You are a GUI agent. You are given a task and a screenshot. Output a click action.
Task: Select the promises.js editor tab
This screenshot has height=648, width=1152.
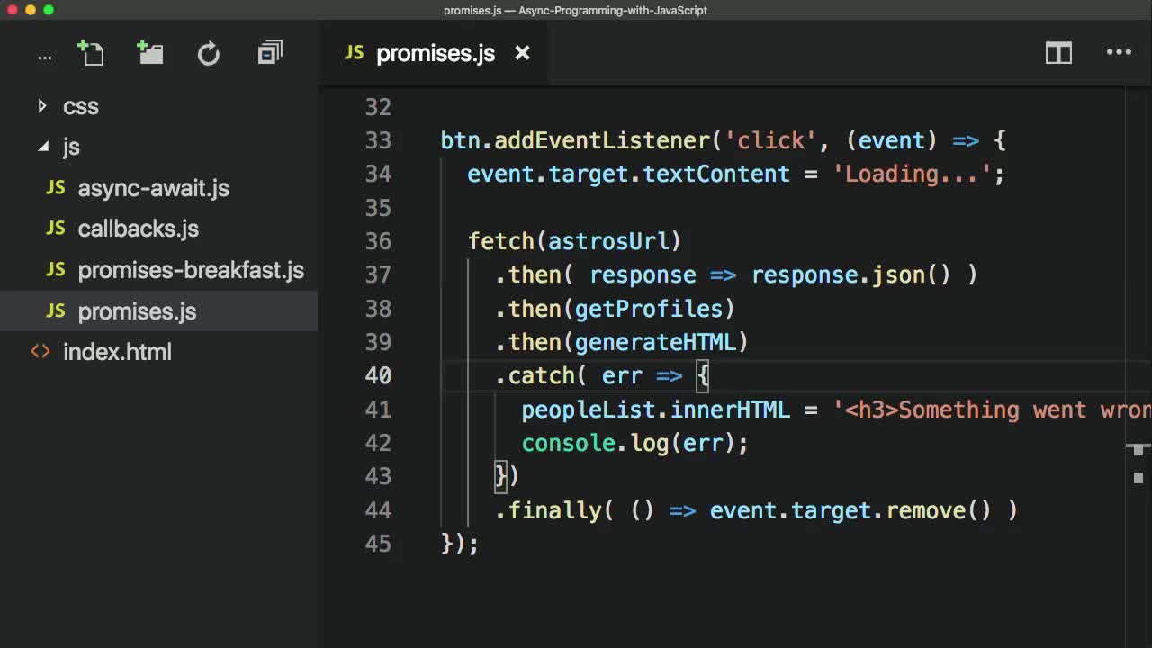[435, 53]
